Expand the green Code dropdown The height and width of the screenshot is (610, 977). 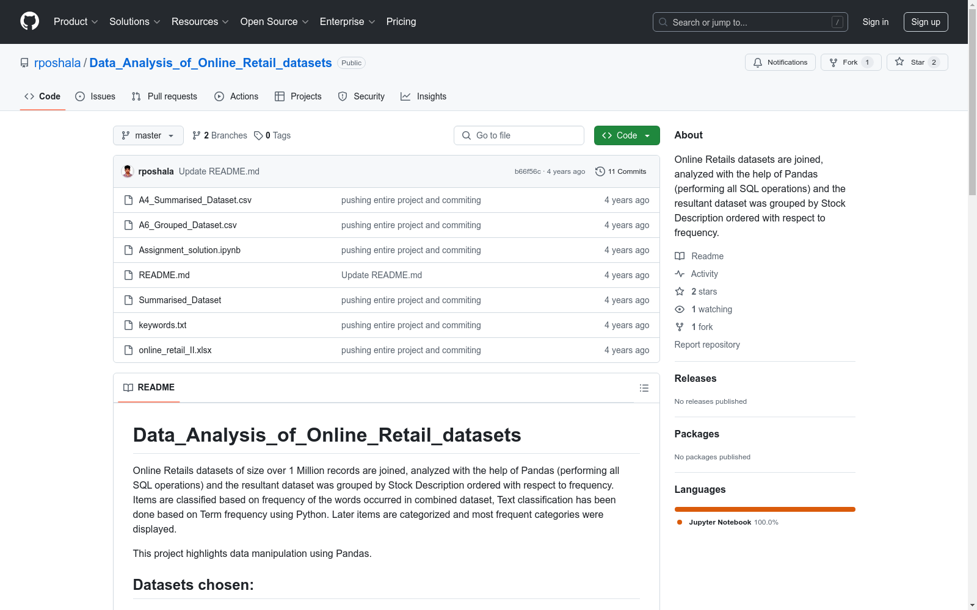tap(627, 135)
